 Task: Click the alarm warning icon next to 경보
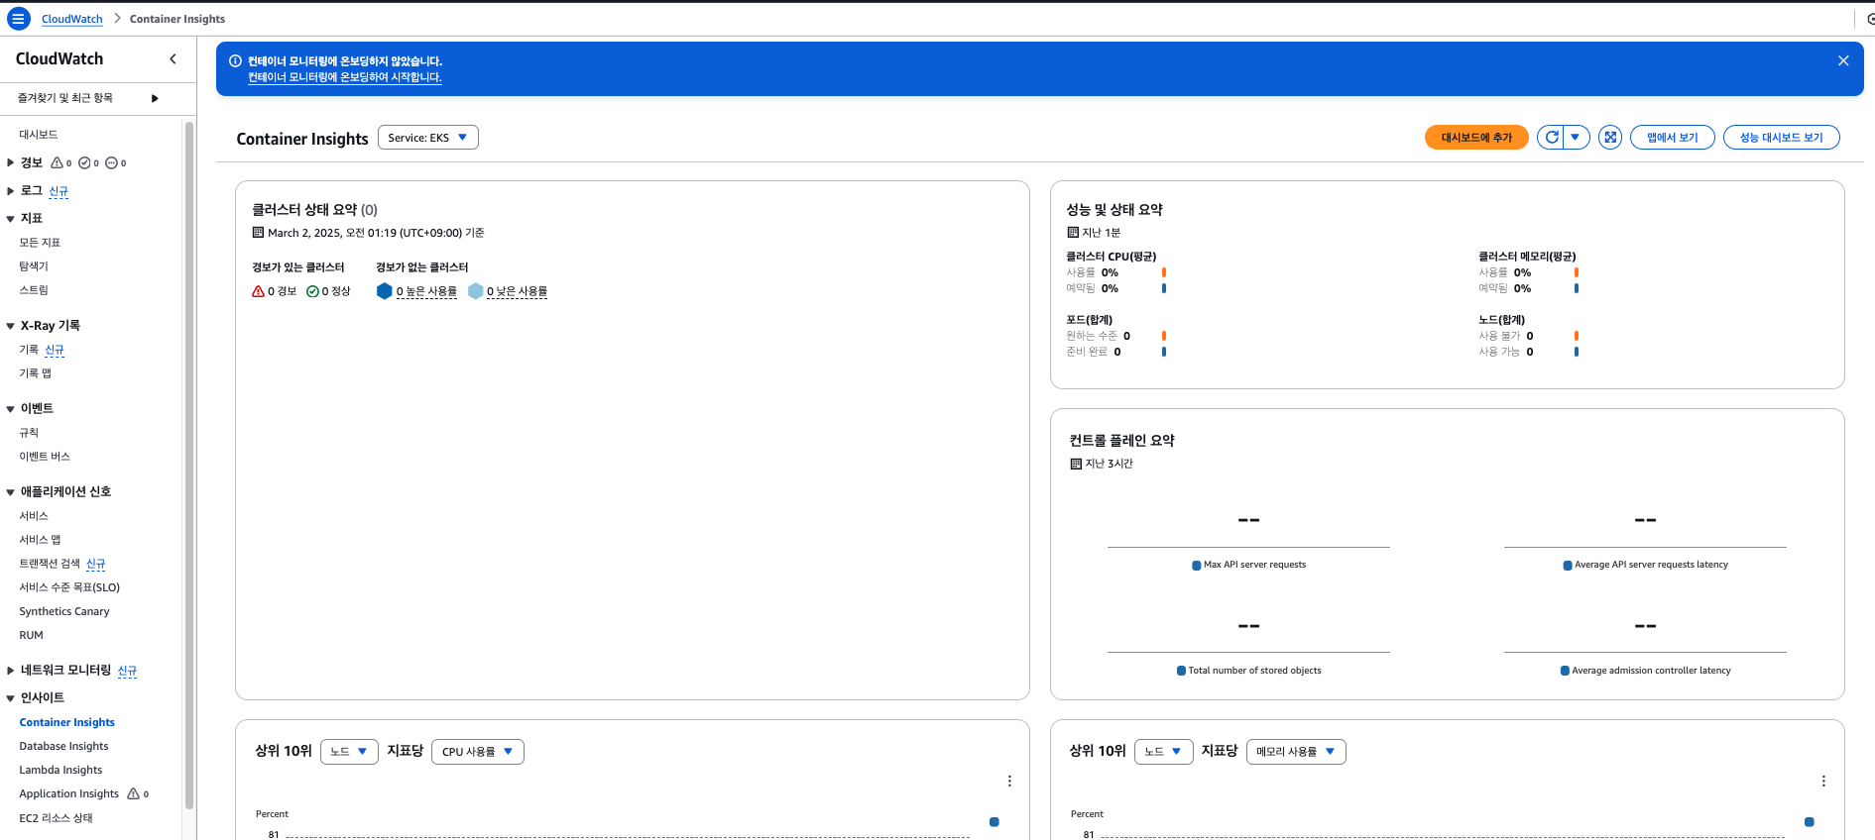click(x=57, y=162)
